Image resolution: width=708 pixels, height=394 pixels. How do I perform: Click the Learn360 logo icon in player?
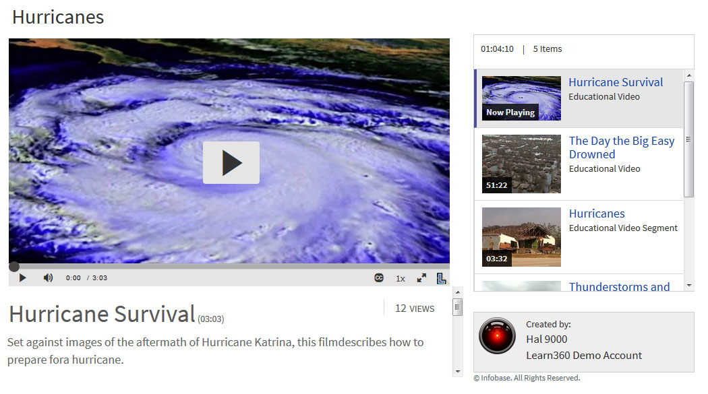click(442, 278)
